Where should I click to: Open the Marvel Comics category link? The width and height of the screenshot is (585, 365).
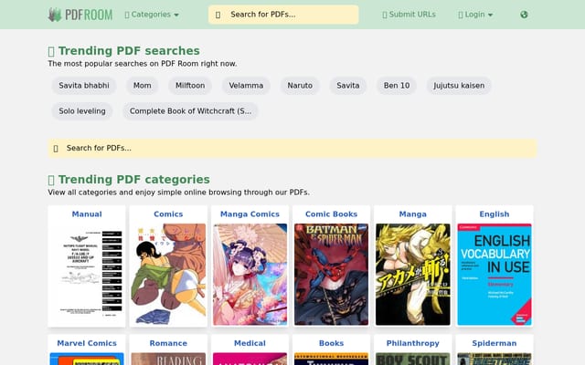(87, 343)
